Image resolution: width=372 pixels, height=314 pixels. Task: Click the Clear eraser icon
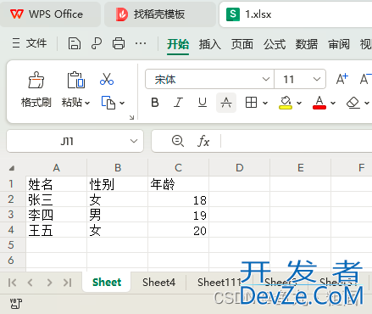(x=353, y=103)
